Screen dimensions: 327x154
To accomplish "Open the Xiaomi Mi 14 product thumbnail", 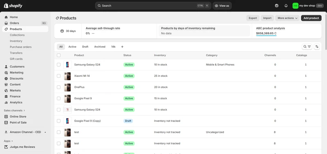I will (67, 76).
